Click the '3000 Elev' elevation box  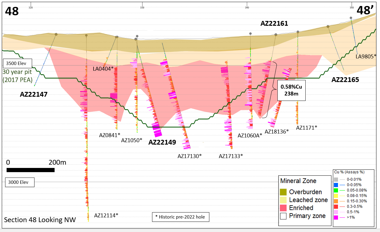tap(20, 182)
